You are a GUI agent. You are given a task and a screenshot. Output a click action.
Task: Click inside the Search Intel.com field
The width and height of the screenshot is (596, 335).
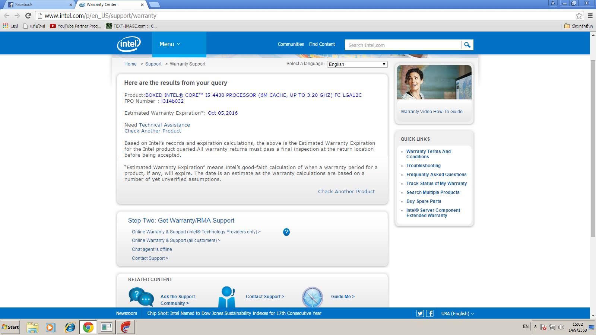click(403, 45)
